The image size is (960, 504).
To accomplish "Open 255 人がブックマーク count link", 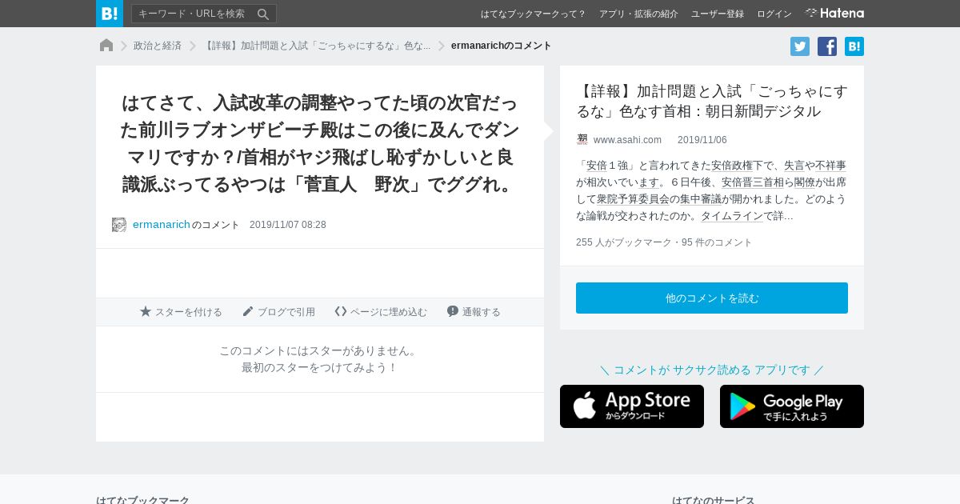I will pos(624,242).
